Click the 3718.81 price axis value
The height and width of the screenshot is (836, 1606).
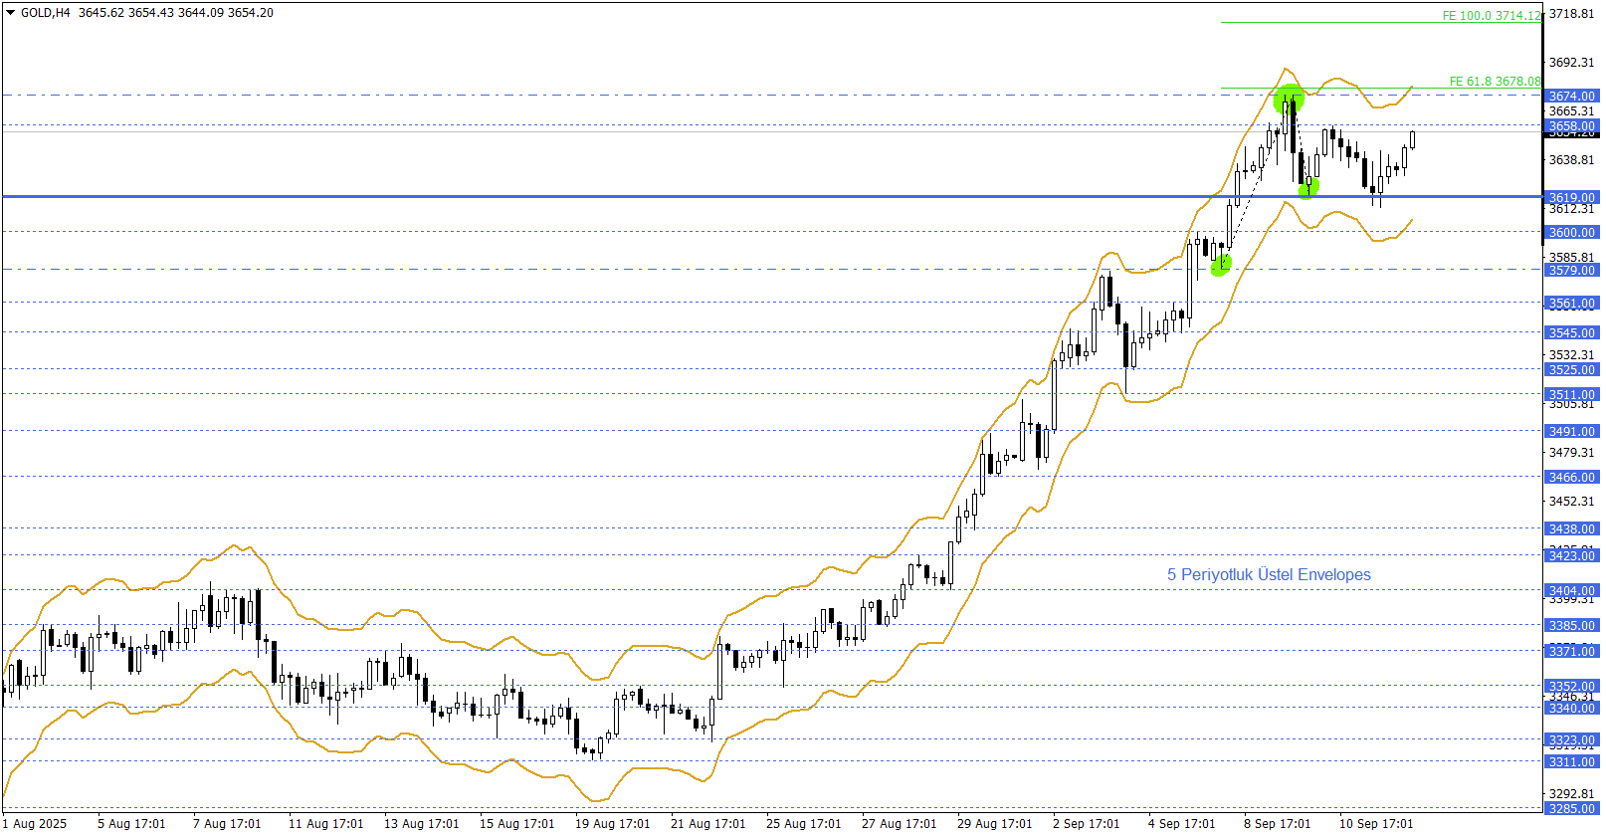point(1572,14)
